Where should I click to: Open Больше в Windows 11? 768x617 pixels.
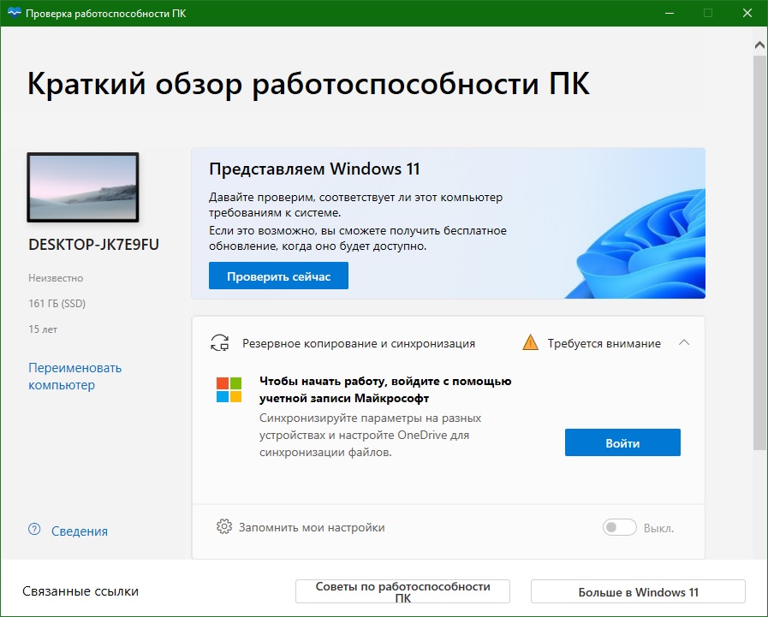click(x=638, y=591)
